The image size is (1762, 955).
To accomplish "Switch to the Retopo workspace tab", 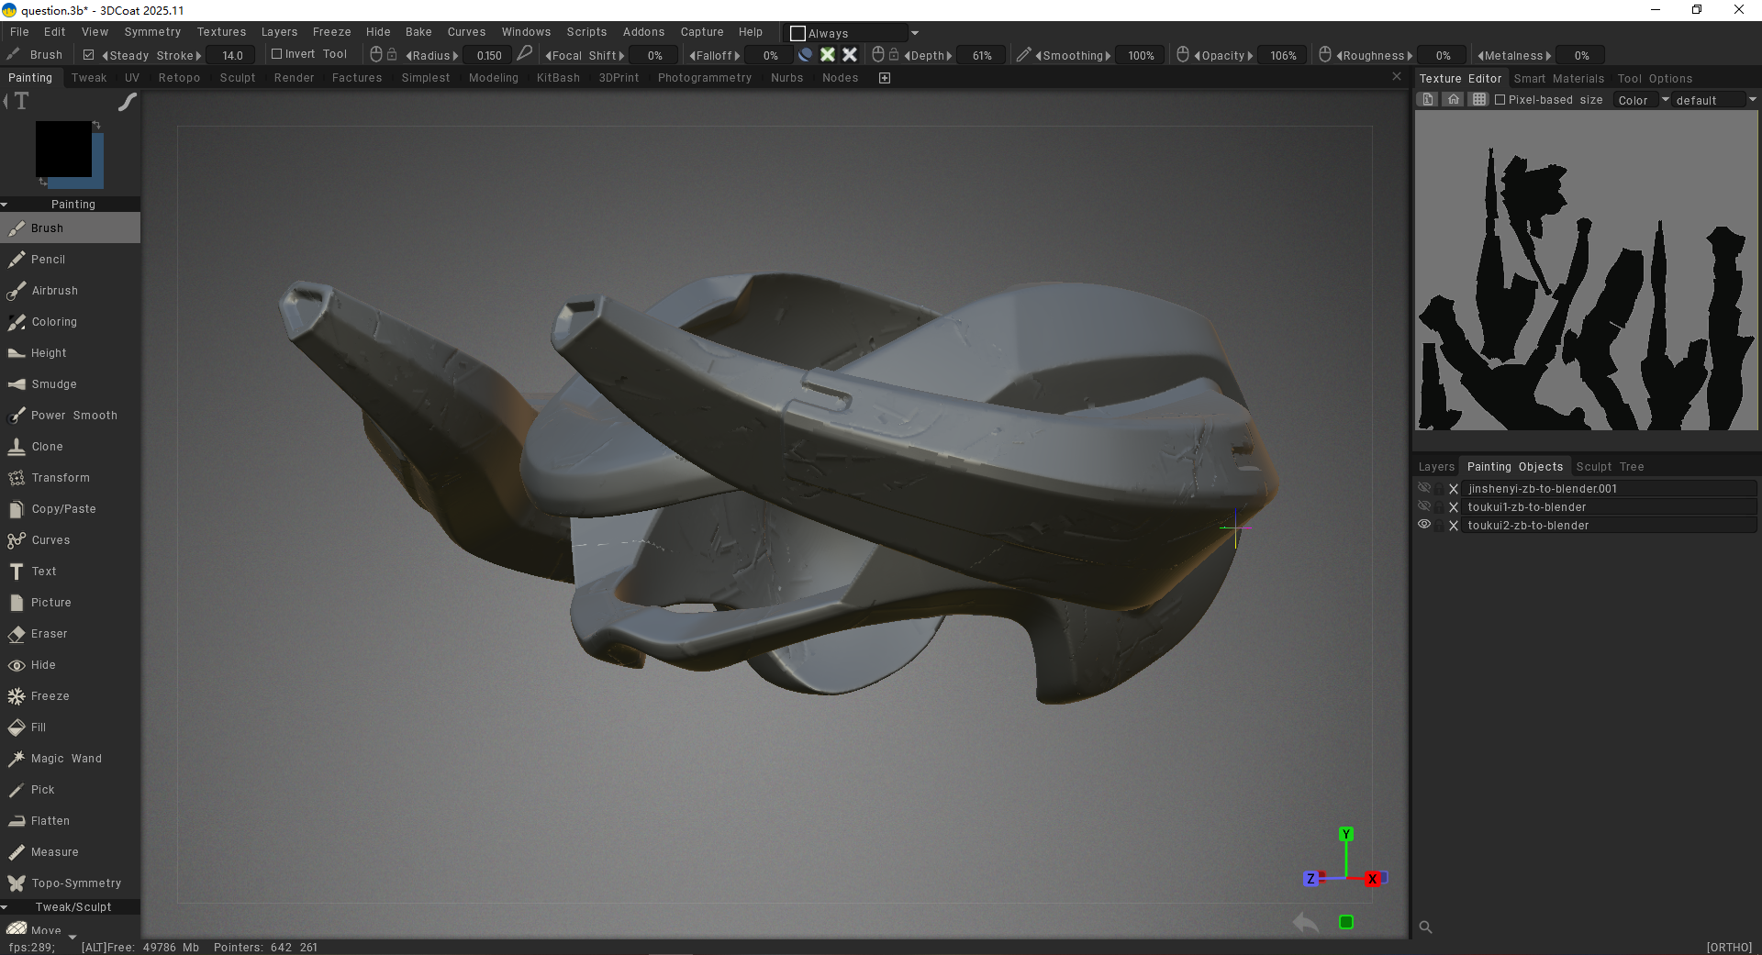I will point(179,78).
